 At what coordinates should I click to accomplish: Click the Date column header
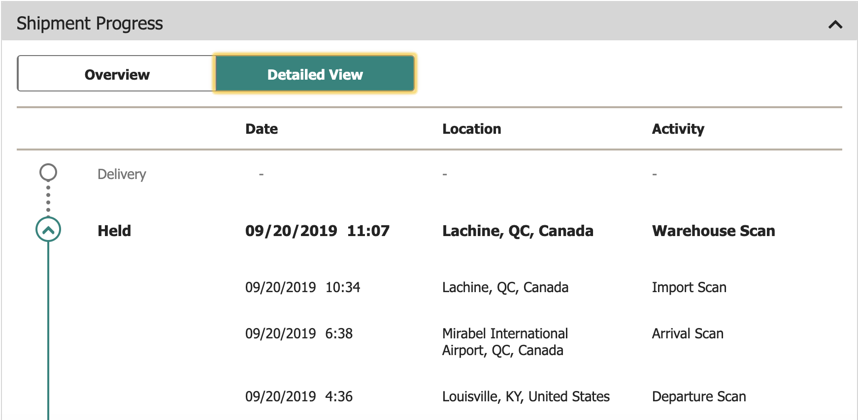tap(262, 129)
